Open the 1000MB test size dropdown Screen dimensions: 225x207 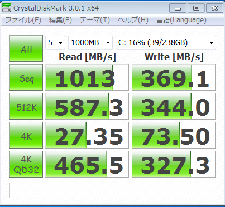point(90,42)
